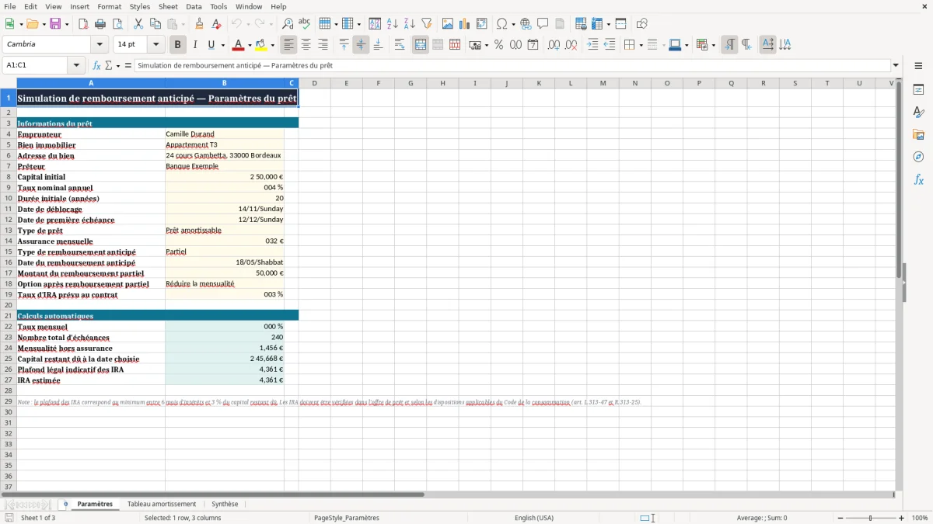The image size is (933, 524).
Task: Toggle Italic formatting
Action: [195, 45]
